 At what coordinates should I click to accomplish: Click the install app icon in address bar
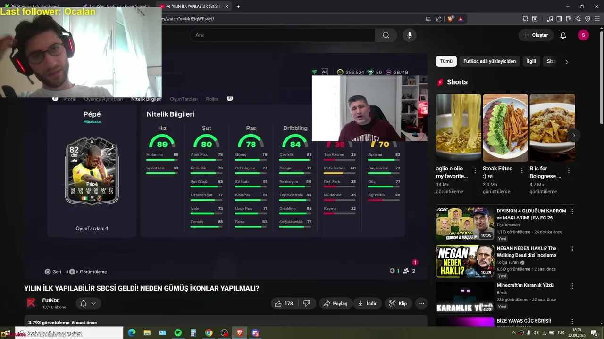(x=428, y=19)
